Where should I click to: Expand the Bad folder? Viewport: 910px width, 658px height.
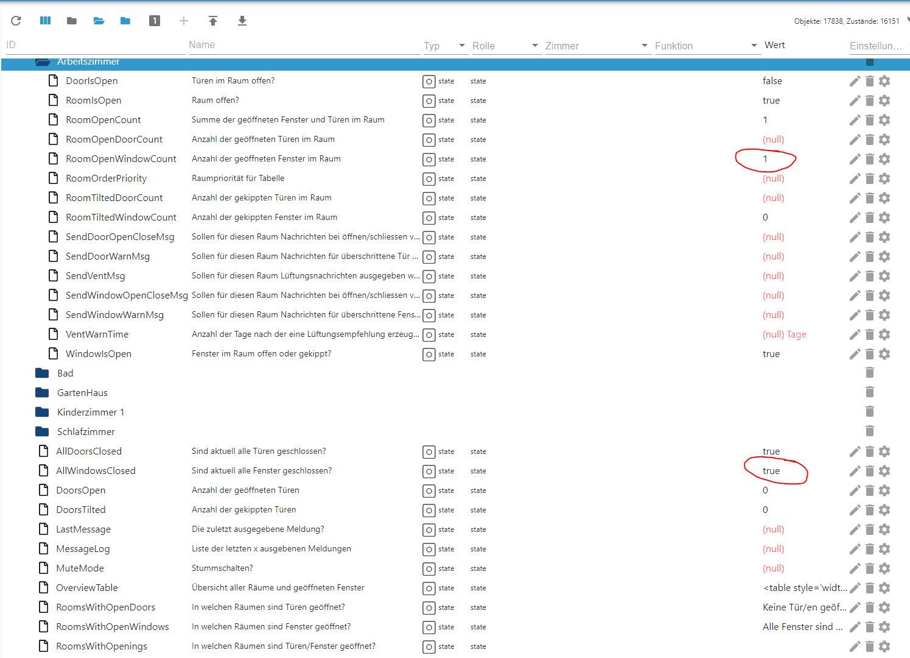click(x=42, y=373)
